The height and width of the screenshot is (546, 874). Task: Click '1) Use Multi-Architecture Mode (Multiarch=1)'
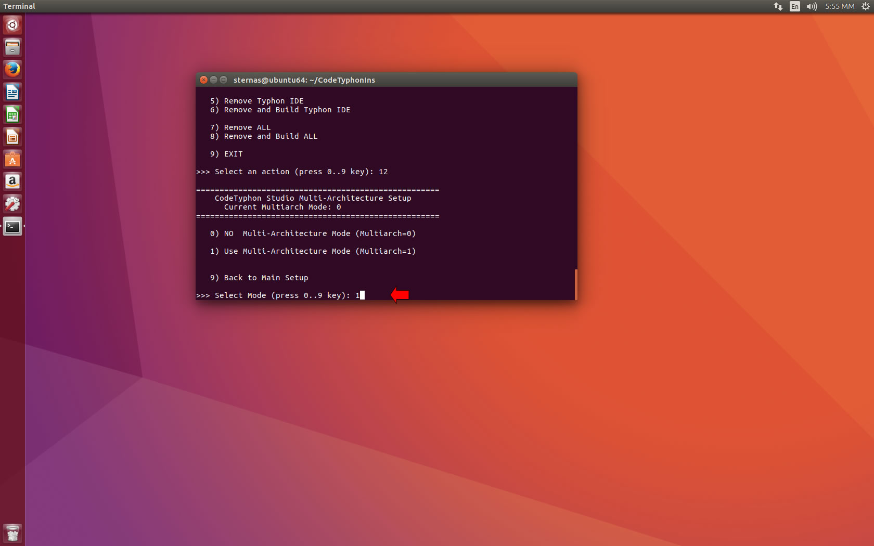[x=313, y=251]
